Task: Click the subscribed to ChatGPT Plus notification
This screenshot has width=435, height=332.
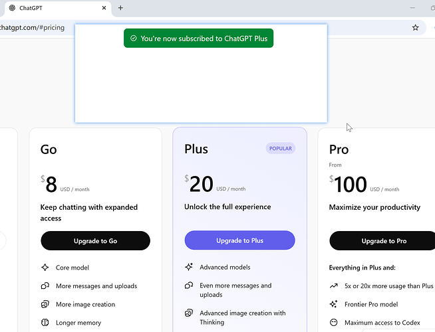Action: coord(198,39)
